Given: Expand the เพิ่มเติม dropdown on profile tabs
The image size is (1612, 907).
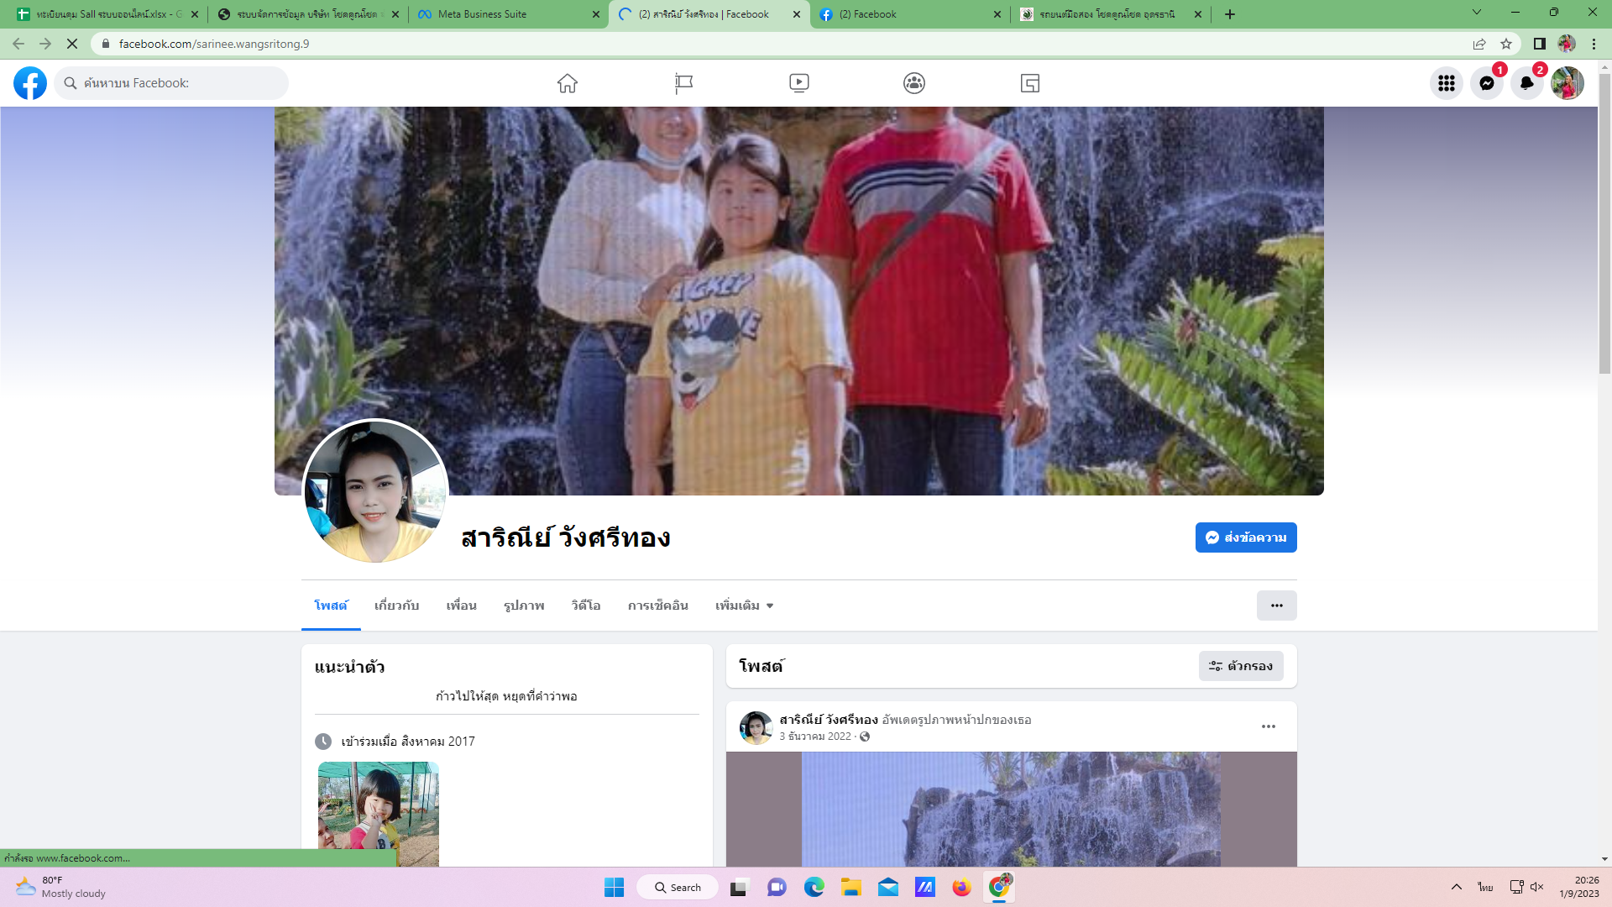Looking at the screenshot, I should [x=744, y=606].
